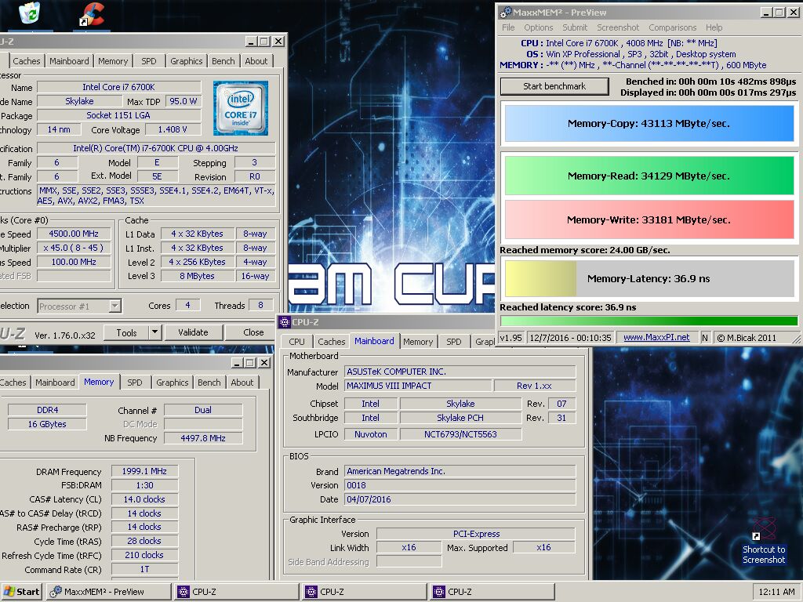The image size is (803, 602).
Task: Click the Memory-Read result bar
Action: pos(649,176)
